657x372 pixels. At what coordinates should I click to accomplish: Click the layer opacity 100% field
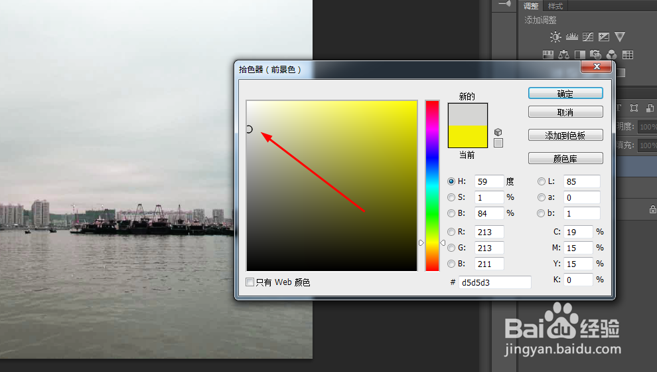tap(647, 127)
